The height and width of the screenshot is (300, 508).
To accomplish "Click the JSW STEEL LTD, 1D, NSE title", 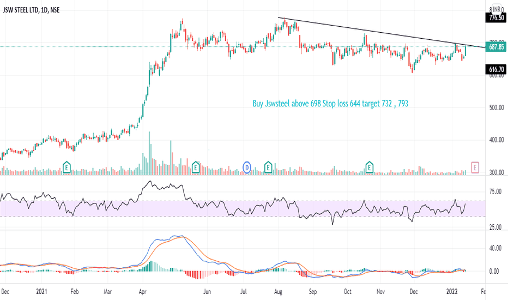I will [31, 10].
